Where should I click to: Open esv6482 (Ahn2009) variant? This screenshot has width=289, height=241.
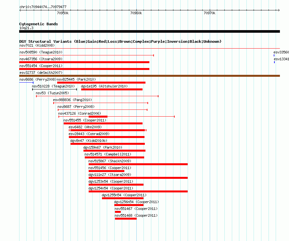tap(85, 127)
